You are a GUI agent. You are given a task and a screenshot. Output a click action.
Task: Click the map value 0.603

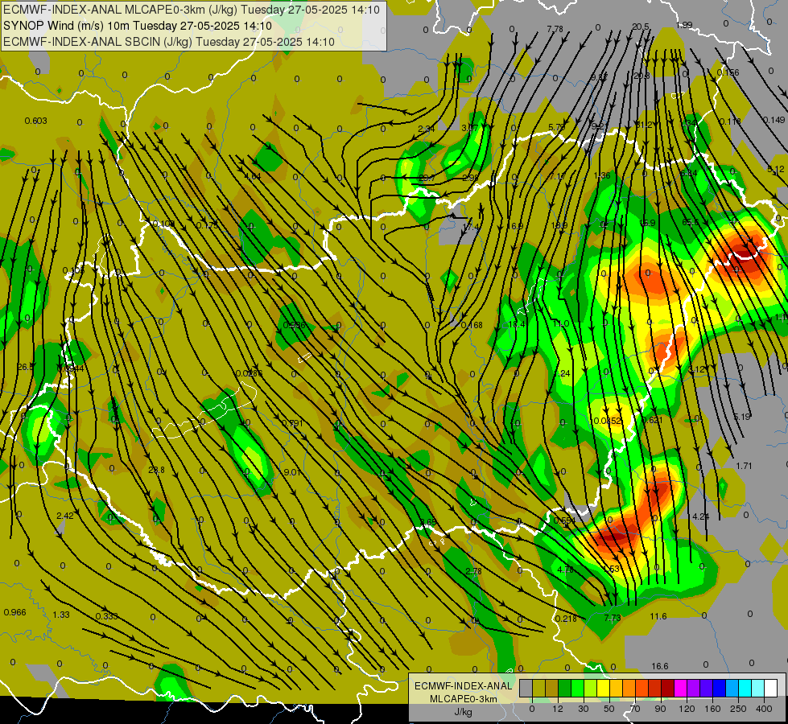(35, 121)
